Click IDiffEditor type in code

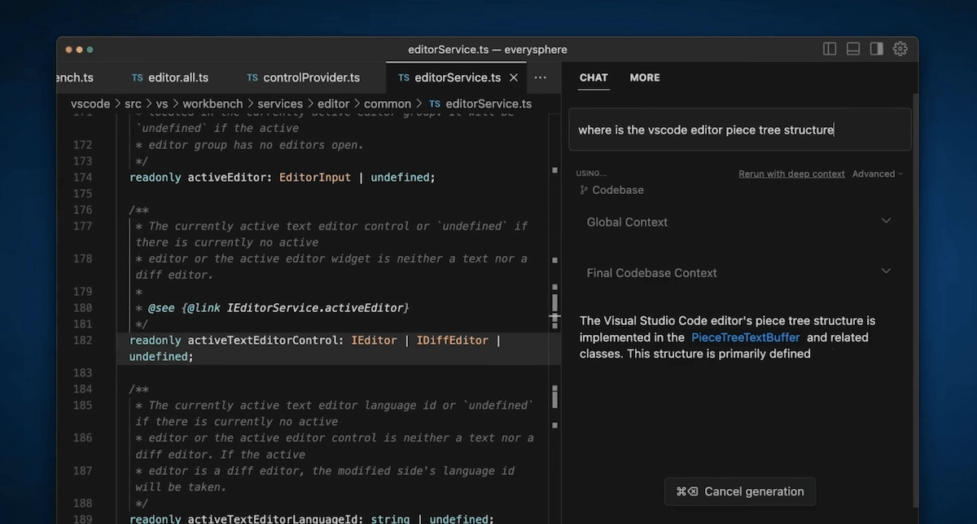click(x=452, y=340)
